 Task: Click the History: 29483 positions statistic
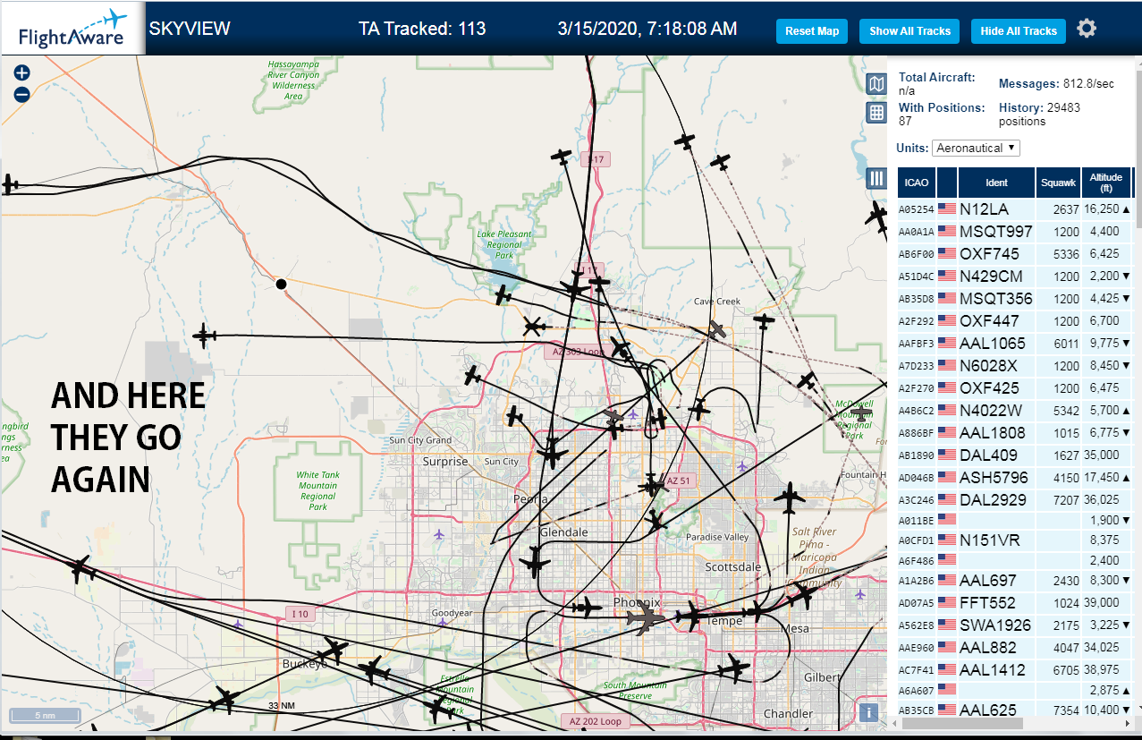[x=1039, y=115]
